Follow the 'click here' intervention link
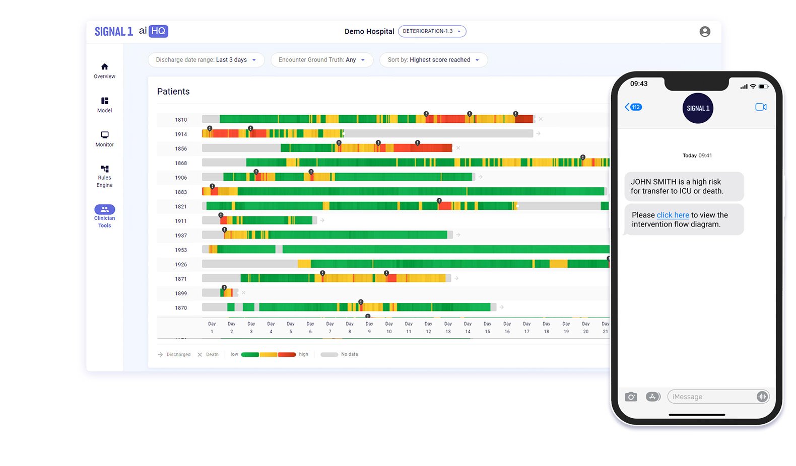 (x=673, y=215)
